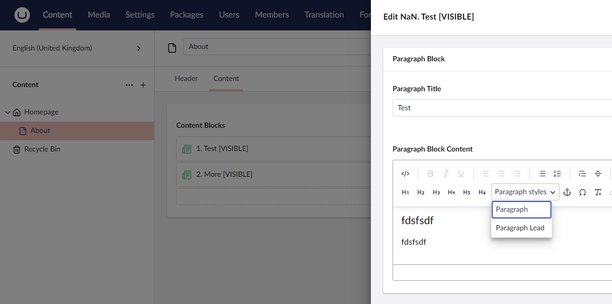Apply italic formatting
This screenshot has width=612, height=304.
point(445,174)
